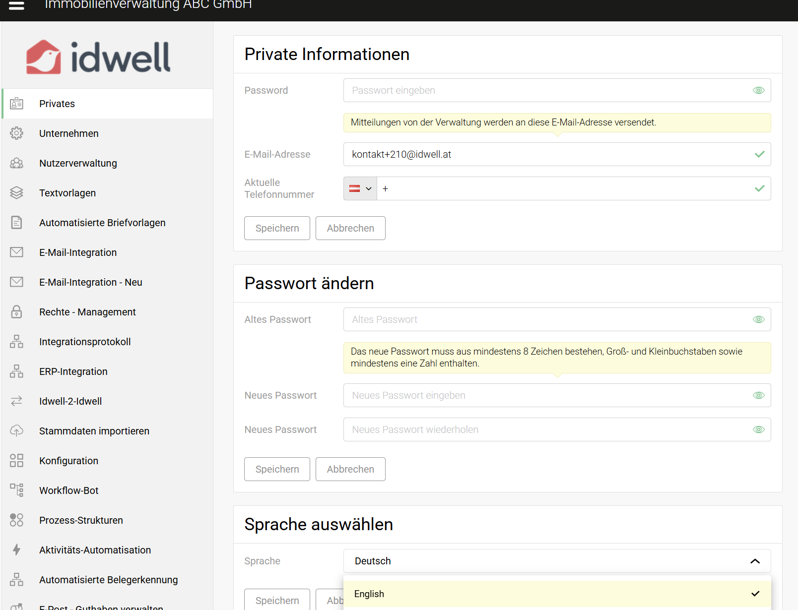Collapse the Sprache Deutsch dropdown
The image size is (798, 610).
tap(755, 561)
